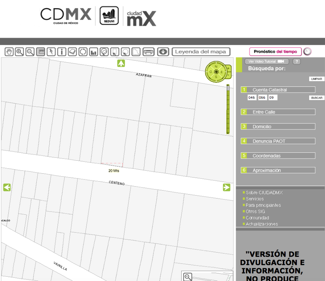Adjust the vertical green zoom slider
The image size is (325, 281).
pyautogui.click(x=228, y=109)
